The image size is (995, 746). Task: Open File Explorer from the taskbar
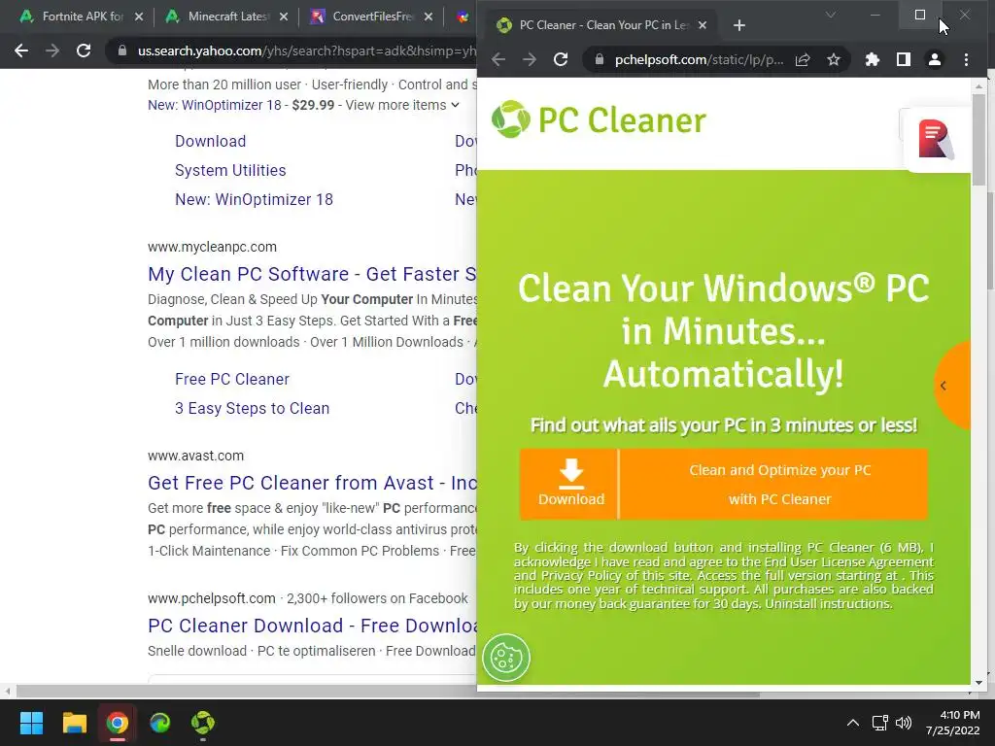(x=74, y=723)
